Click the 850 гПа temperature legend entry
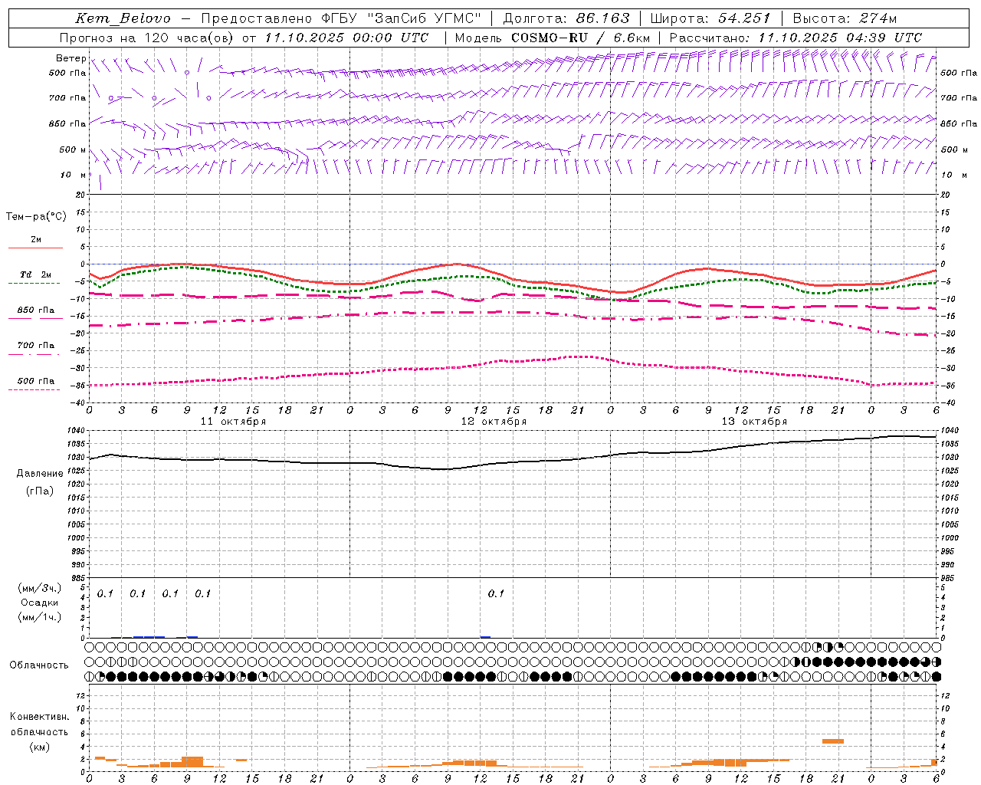The width and height of the screenshot is (981, 785). coord(36,310)
